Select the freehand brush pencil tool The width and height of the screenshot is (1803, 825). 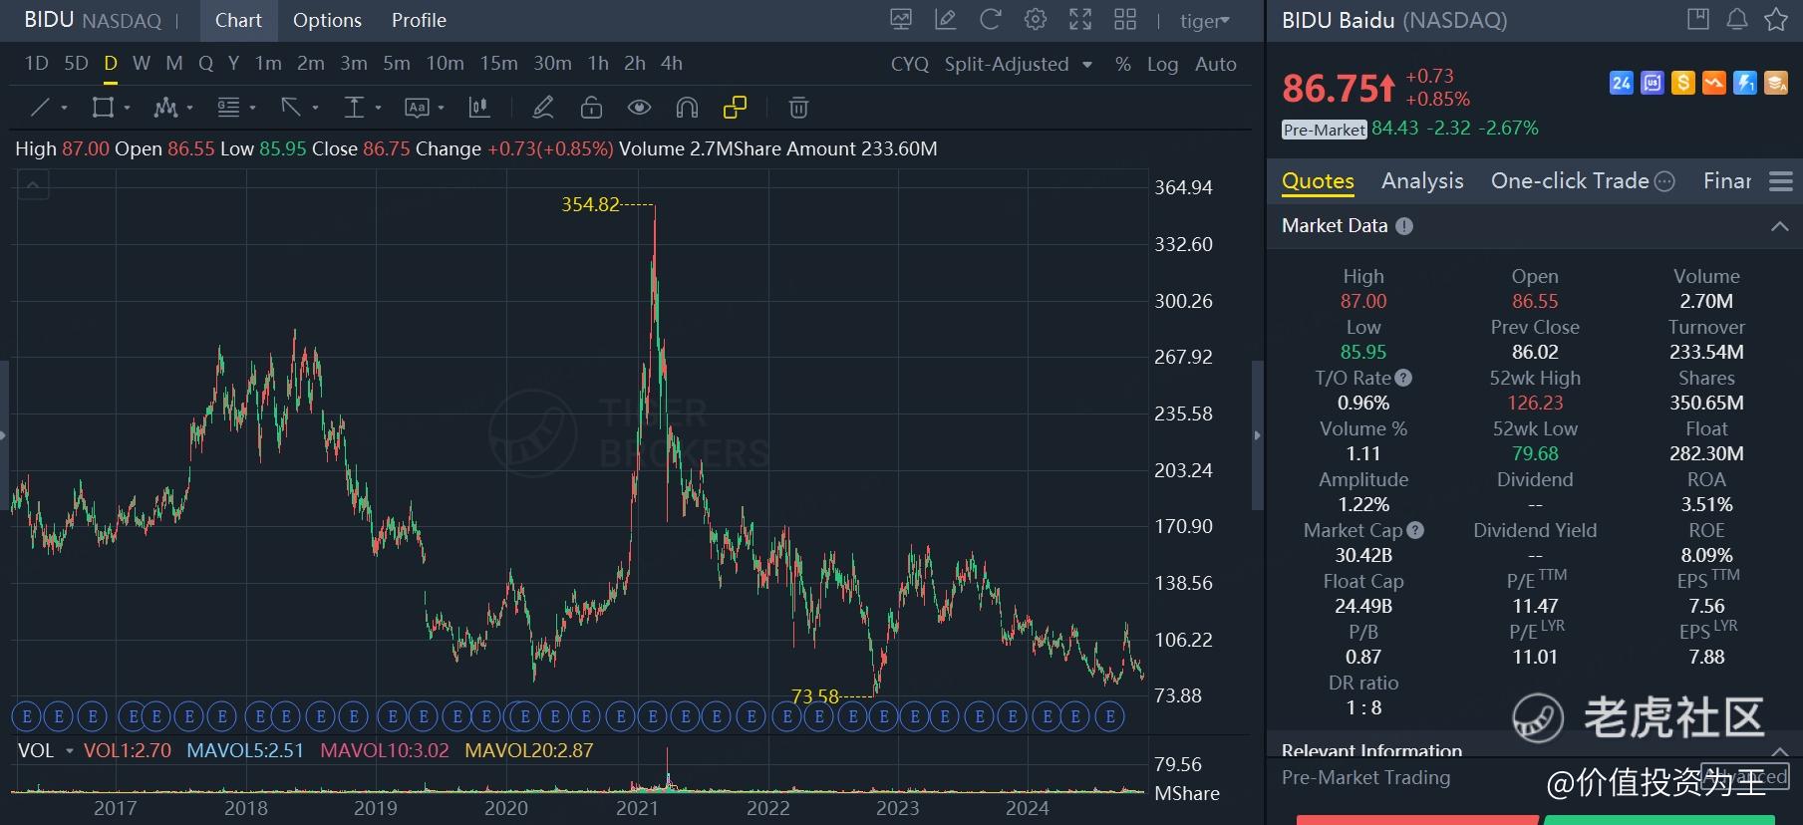[x=543, y=108]
